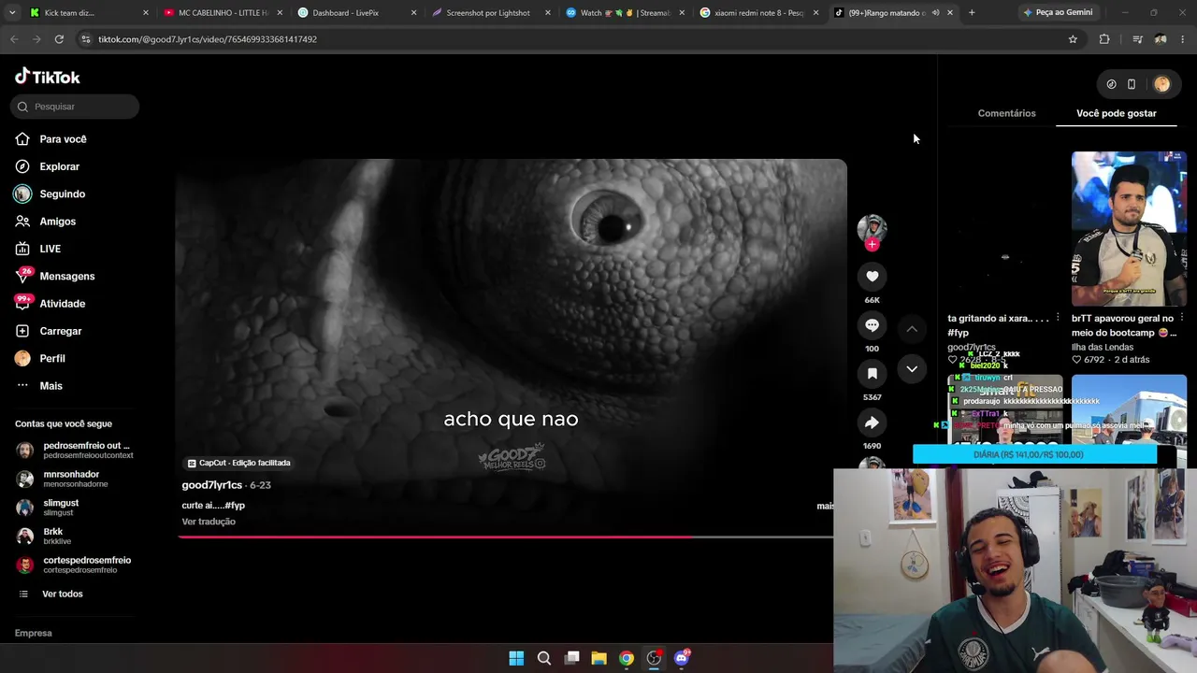Screen dimensions: 1197x673
Task: Click Ver tradução under the caption
Action: 209,522
